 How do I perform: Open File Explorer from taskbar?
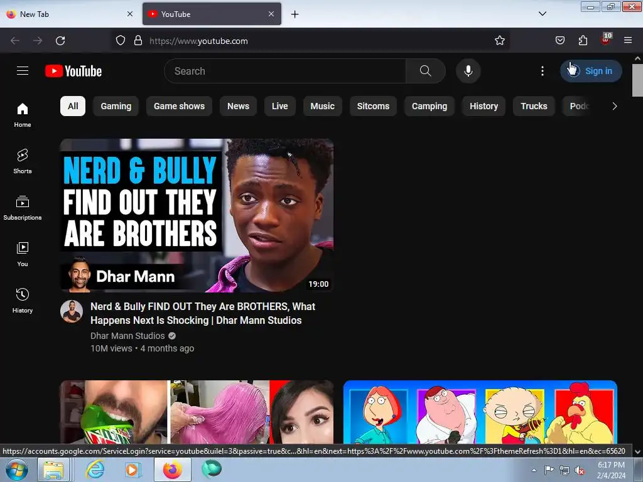54,469
